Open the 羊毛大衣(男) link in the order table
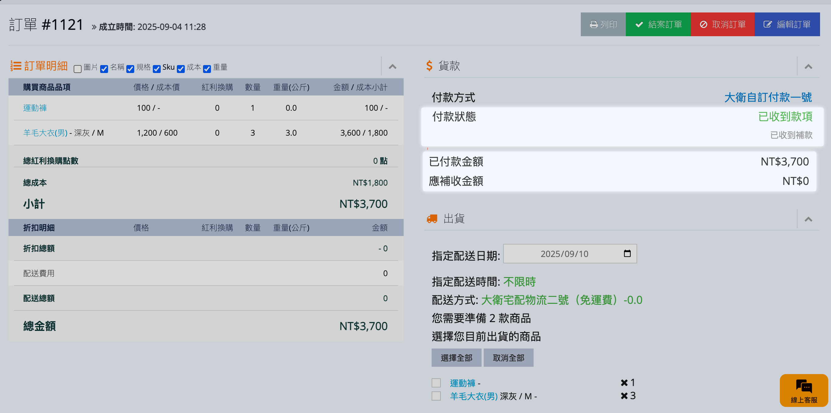This screenshot has height=413, width=831. 45,133
